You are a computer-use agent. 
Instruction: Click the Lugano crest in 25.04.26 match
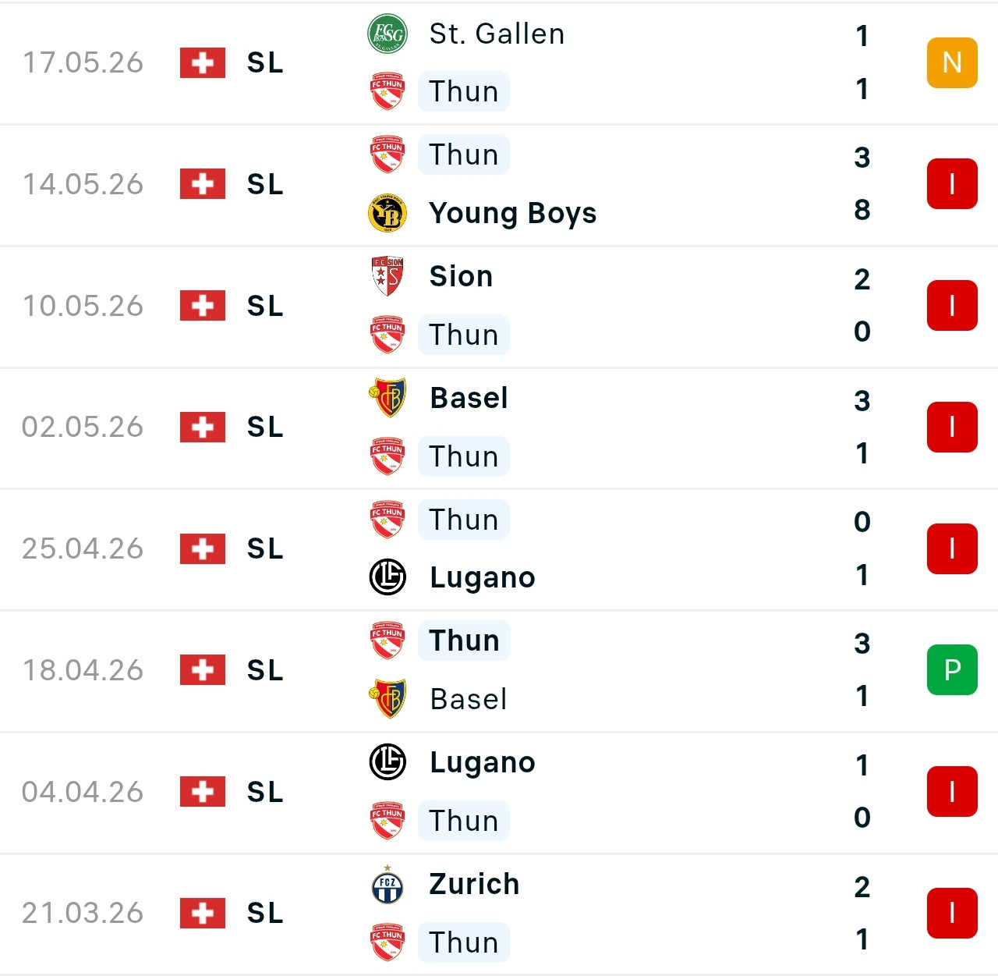388,577
